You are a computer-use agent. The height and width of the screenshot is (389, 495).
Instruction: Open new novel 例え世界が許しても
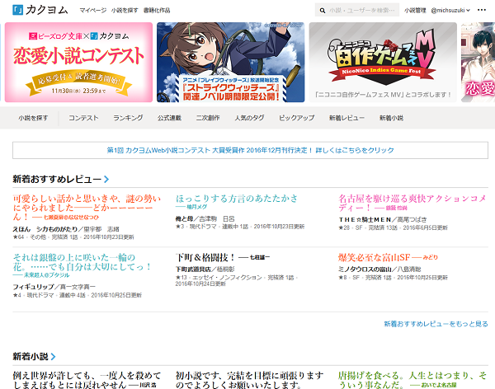(x=87, y=380)
